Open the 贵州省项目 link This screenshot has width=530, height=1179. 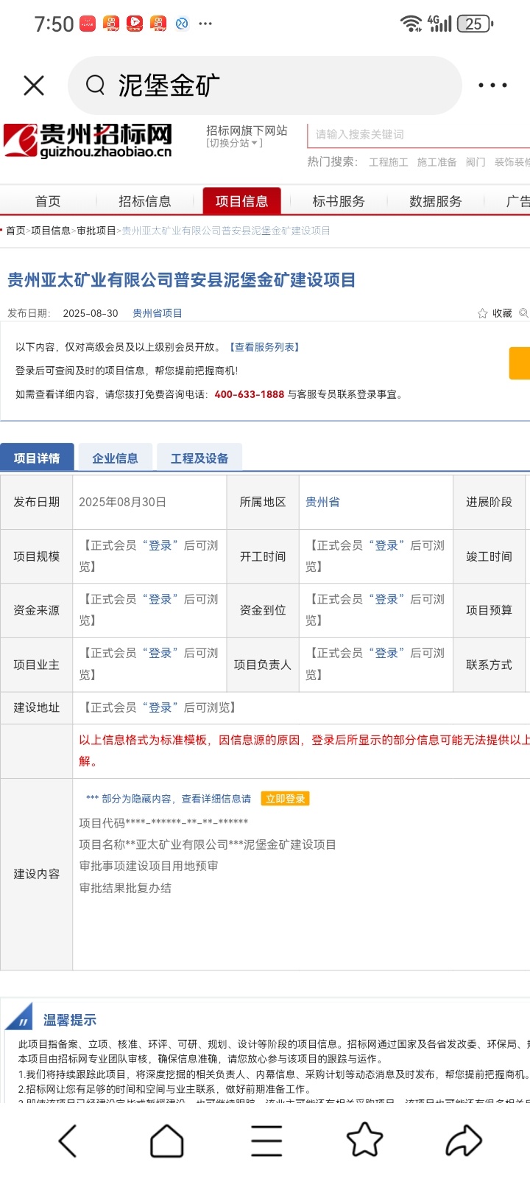pos(158,313)
